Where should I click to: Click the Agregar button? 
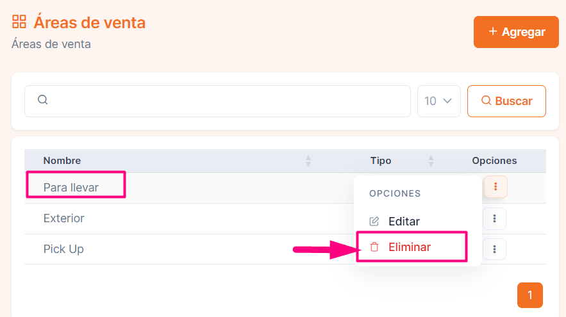coord(516,32)
